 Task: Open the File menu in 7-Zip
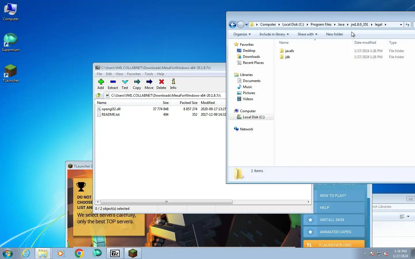pyautogui.click(x=99, y=74)
